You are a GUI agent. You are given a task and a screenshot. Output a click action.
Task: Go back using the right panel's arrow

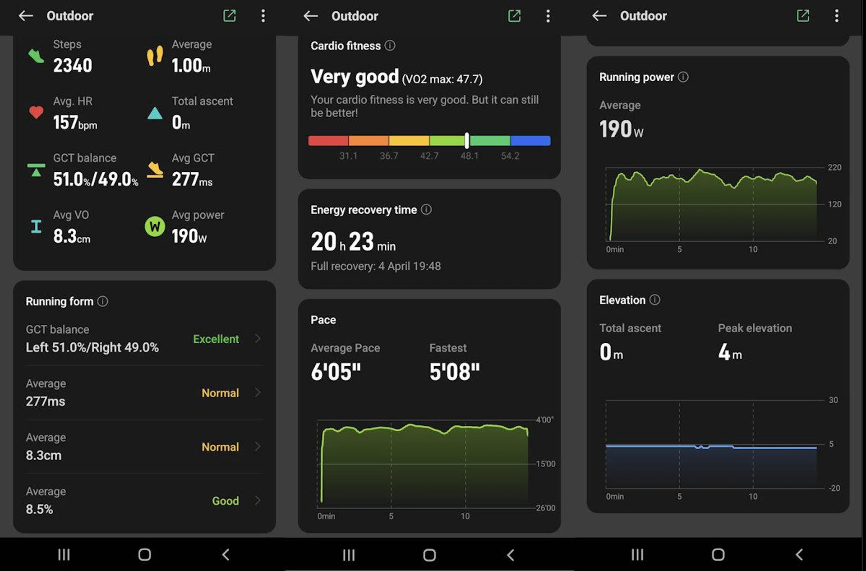[x=599, y=16]
